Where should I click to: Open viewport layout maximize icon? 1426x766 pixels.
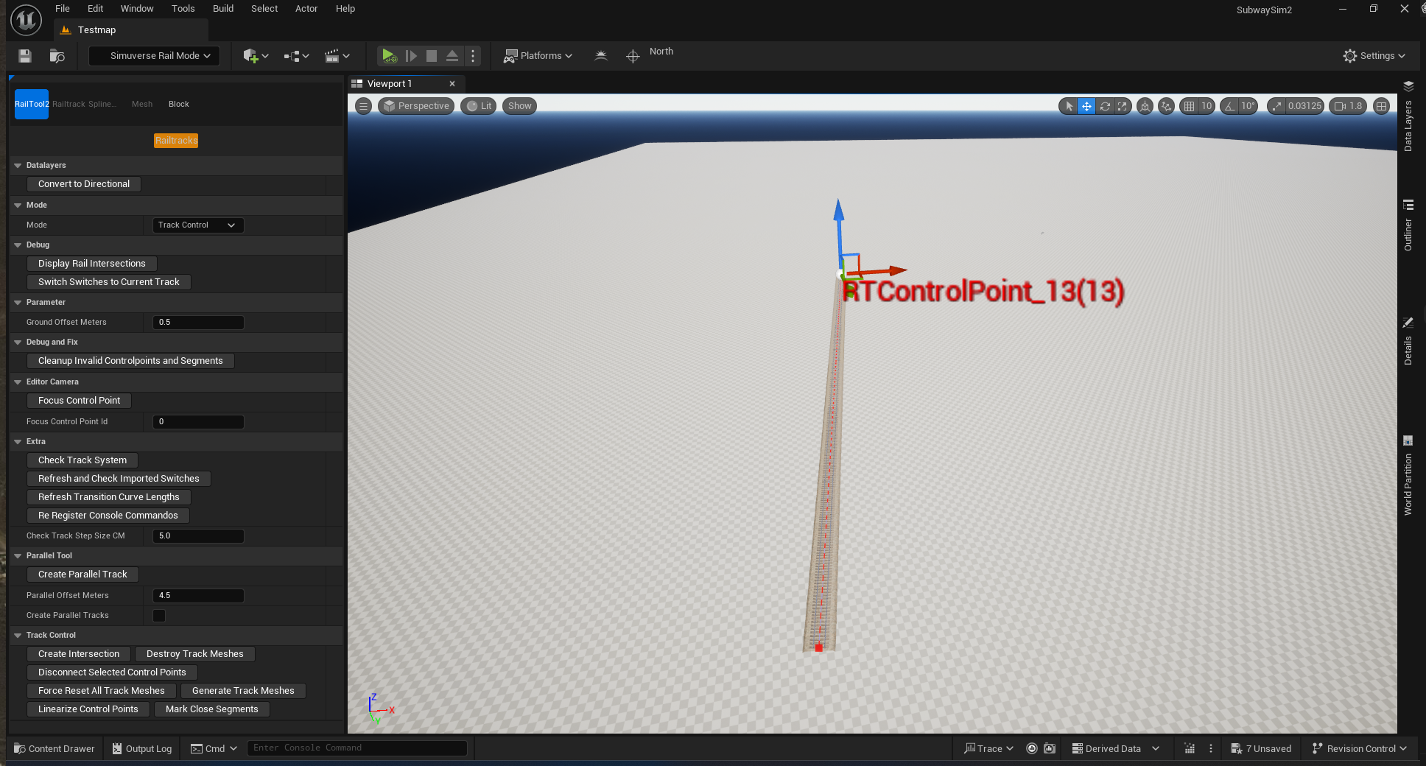click(1381, 106)
